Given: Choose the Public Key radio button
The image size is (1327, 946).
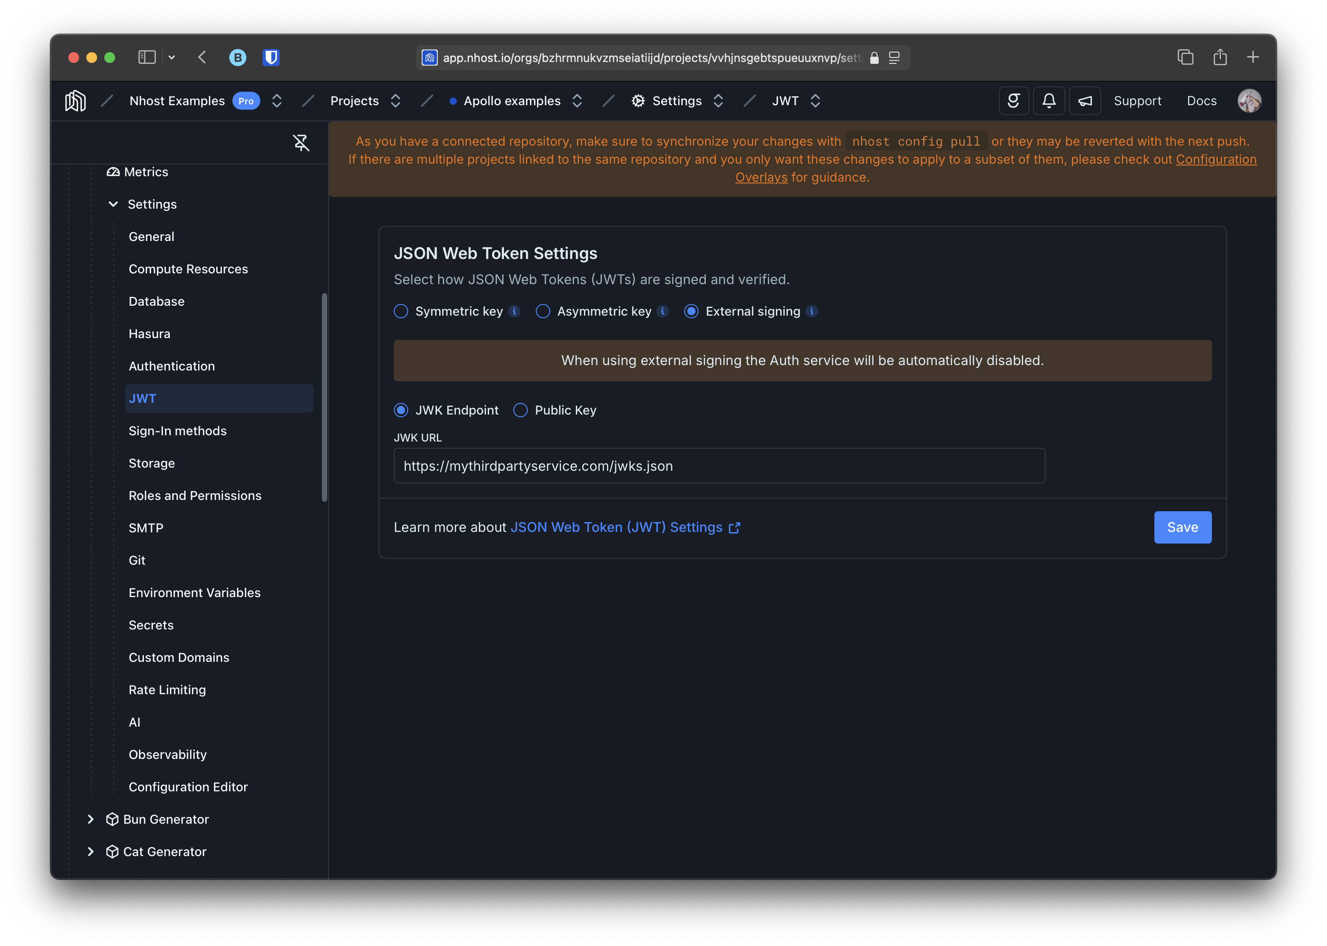Looking at the screenshot, I should 521,410.
